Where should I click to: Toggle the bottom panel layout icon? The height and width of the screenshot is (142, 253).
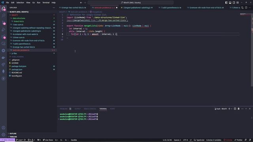pos(230,3)
